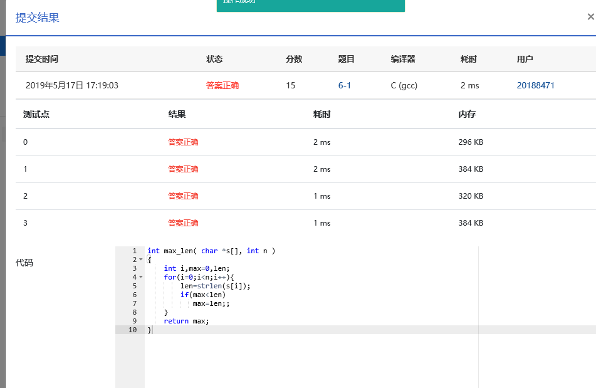The image size is (596, 388).
Task: Click the red 答案正确 status in the submission row
Action: click(x=222, y=85)
